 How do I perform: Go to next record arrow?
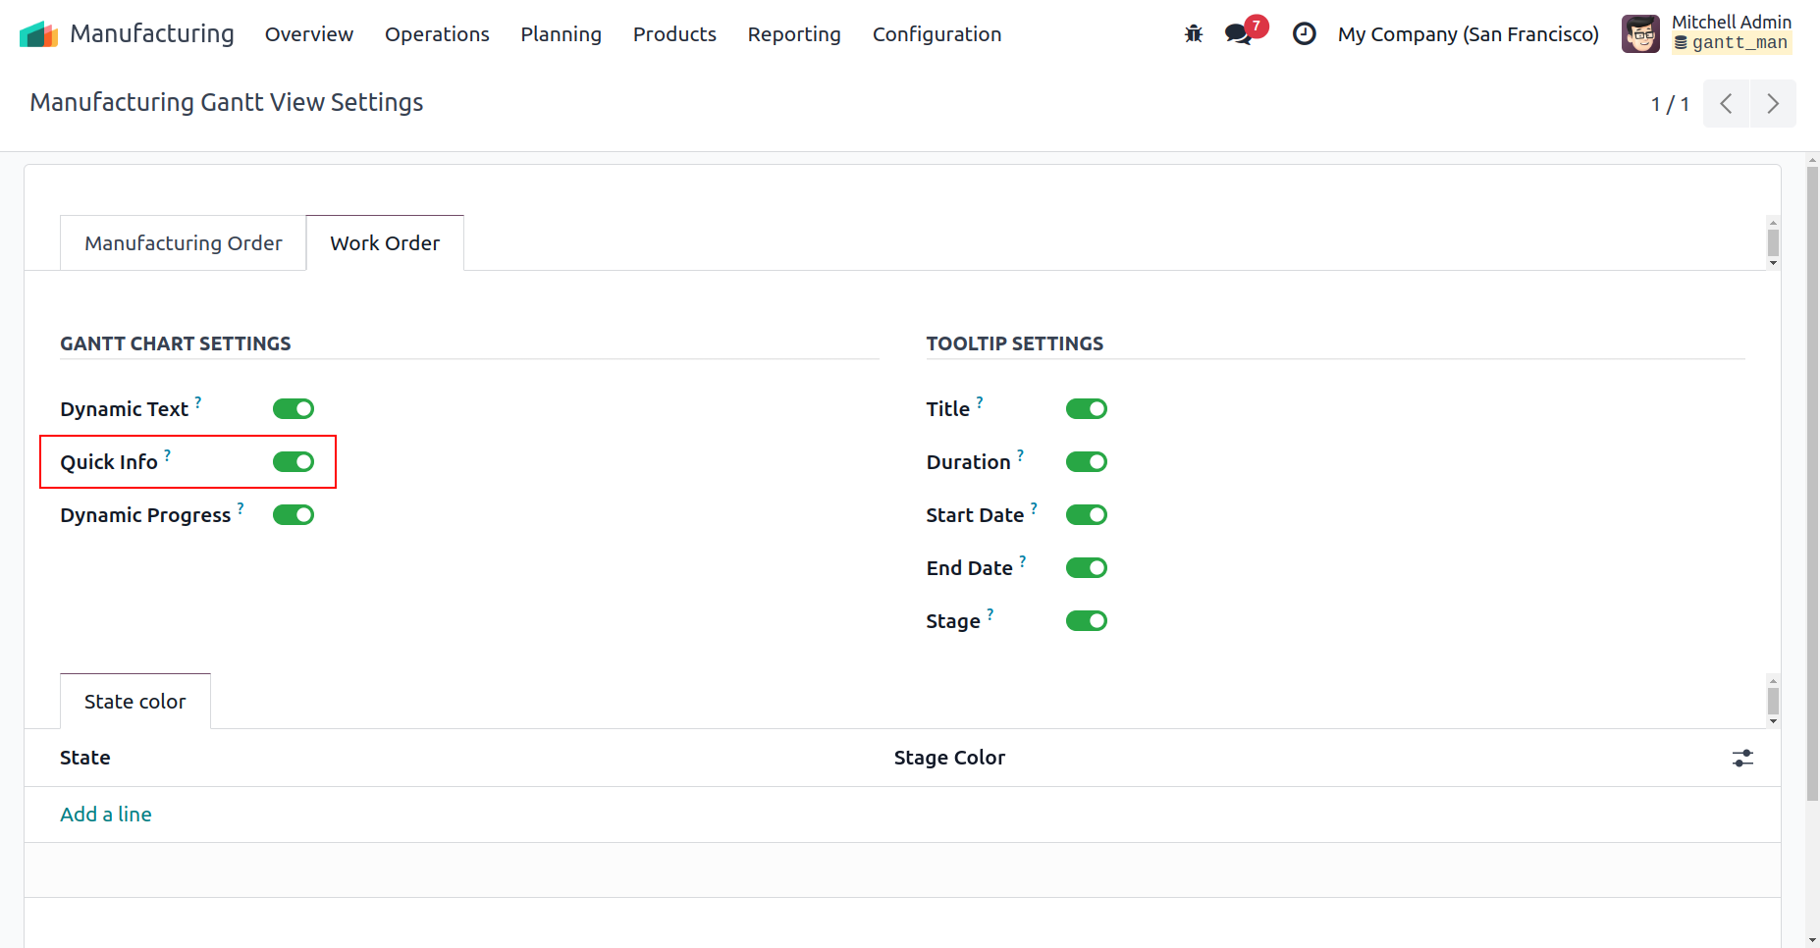[1772, 104]
